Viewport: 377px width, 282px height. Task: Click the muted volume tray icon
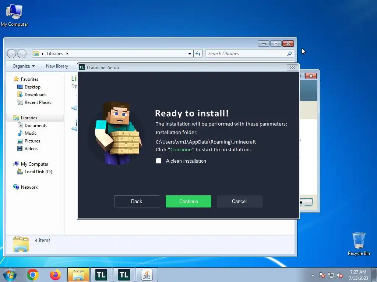(x=340, y=275)
